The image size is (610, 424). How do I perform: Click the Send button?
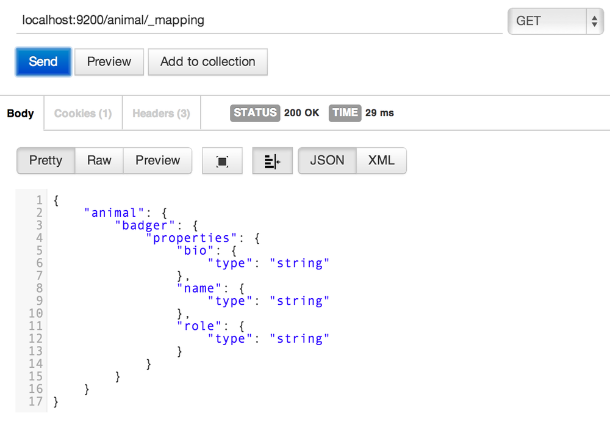tap(43, 62)
